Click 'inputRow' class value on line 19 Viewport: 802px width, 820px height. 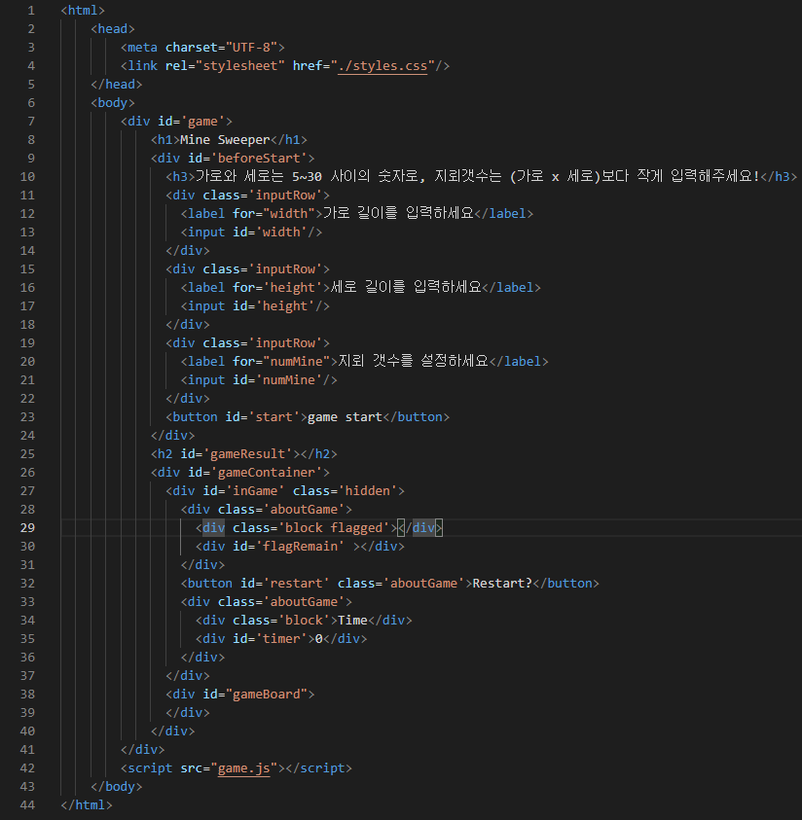(285, 343)
